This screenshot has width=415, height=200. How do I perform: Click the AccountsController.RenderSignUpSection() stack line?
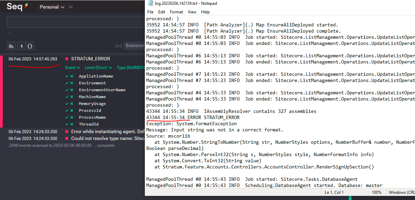pos(264,167)
